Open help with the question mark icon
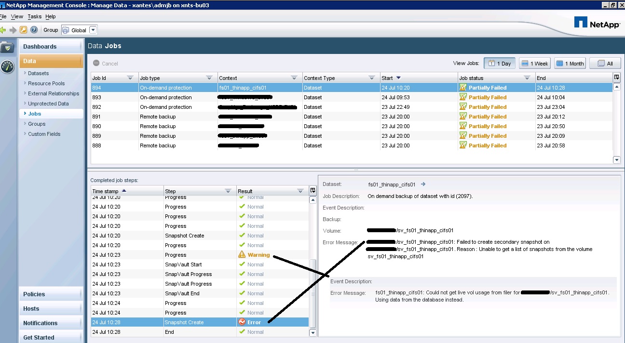 (34, 30)
